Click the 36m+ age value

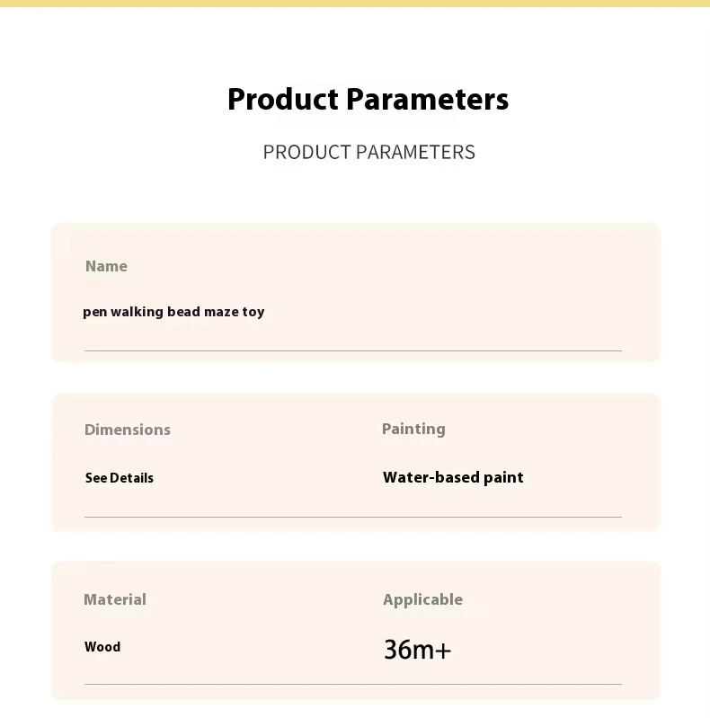[417, 649]
